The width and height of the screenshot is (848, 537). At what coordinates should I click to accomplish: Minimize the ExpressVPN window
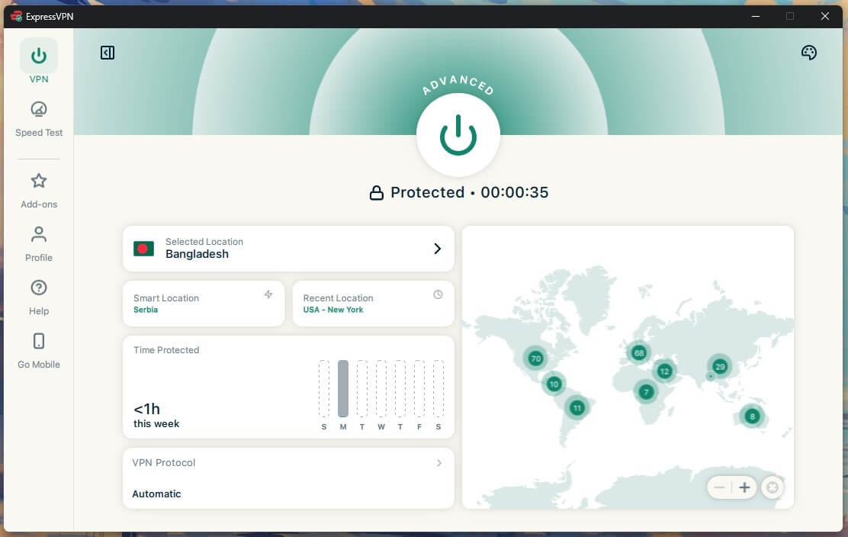click(756, 16)
